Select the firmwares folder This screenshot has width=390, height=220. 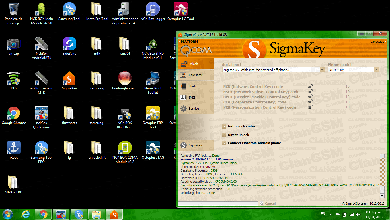(69, 116)
